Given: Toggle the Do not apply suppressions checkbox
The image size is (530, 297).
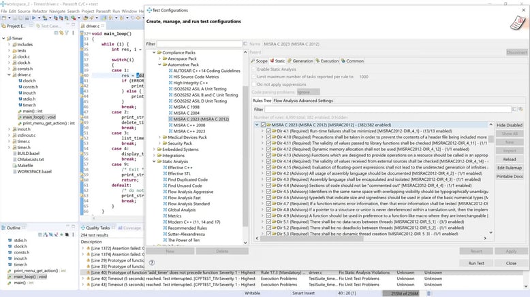Looking at the screenshot, I should [x=255, y=84].
